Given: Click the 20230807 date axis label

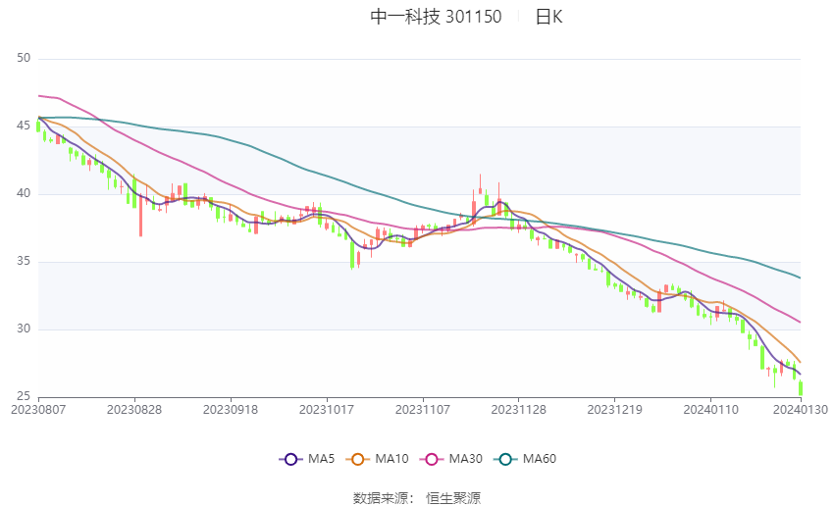Looking at the screenshot, I should tap(38, 410).
